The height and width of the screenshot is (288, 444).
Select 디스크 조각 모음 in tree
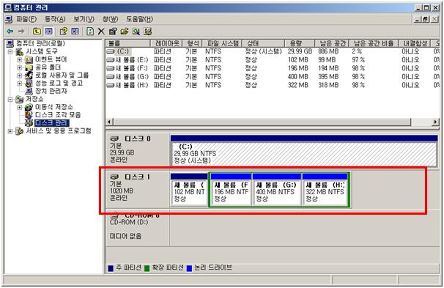click(58, 115)
